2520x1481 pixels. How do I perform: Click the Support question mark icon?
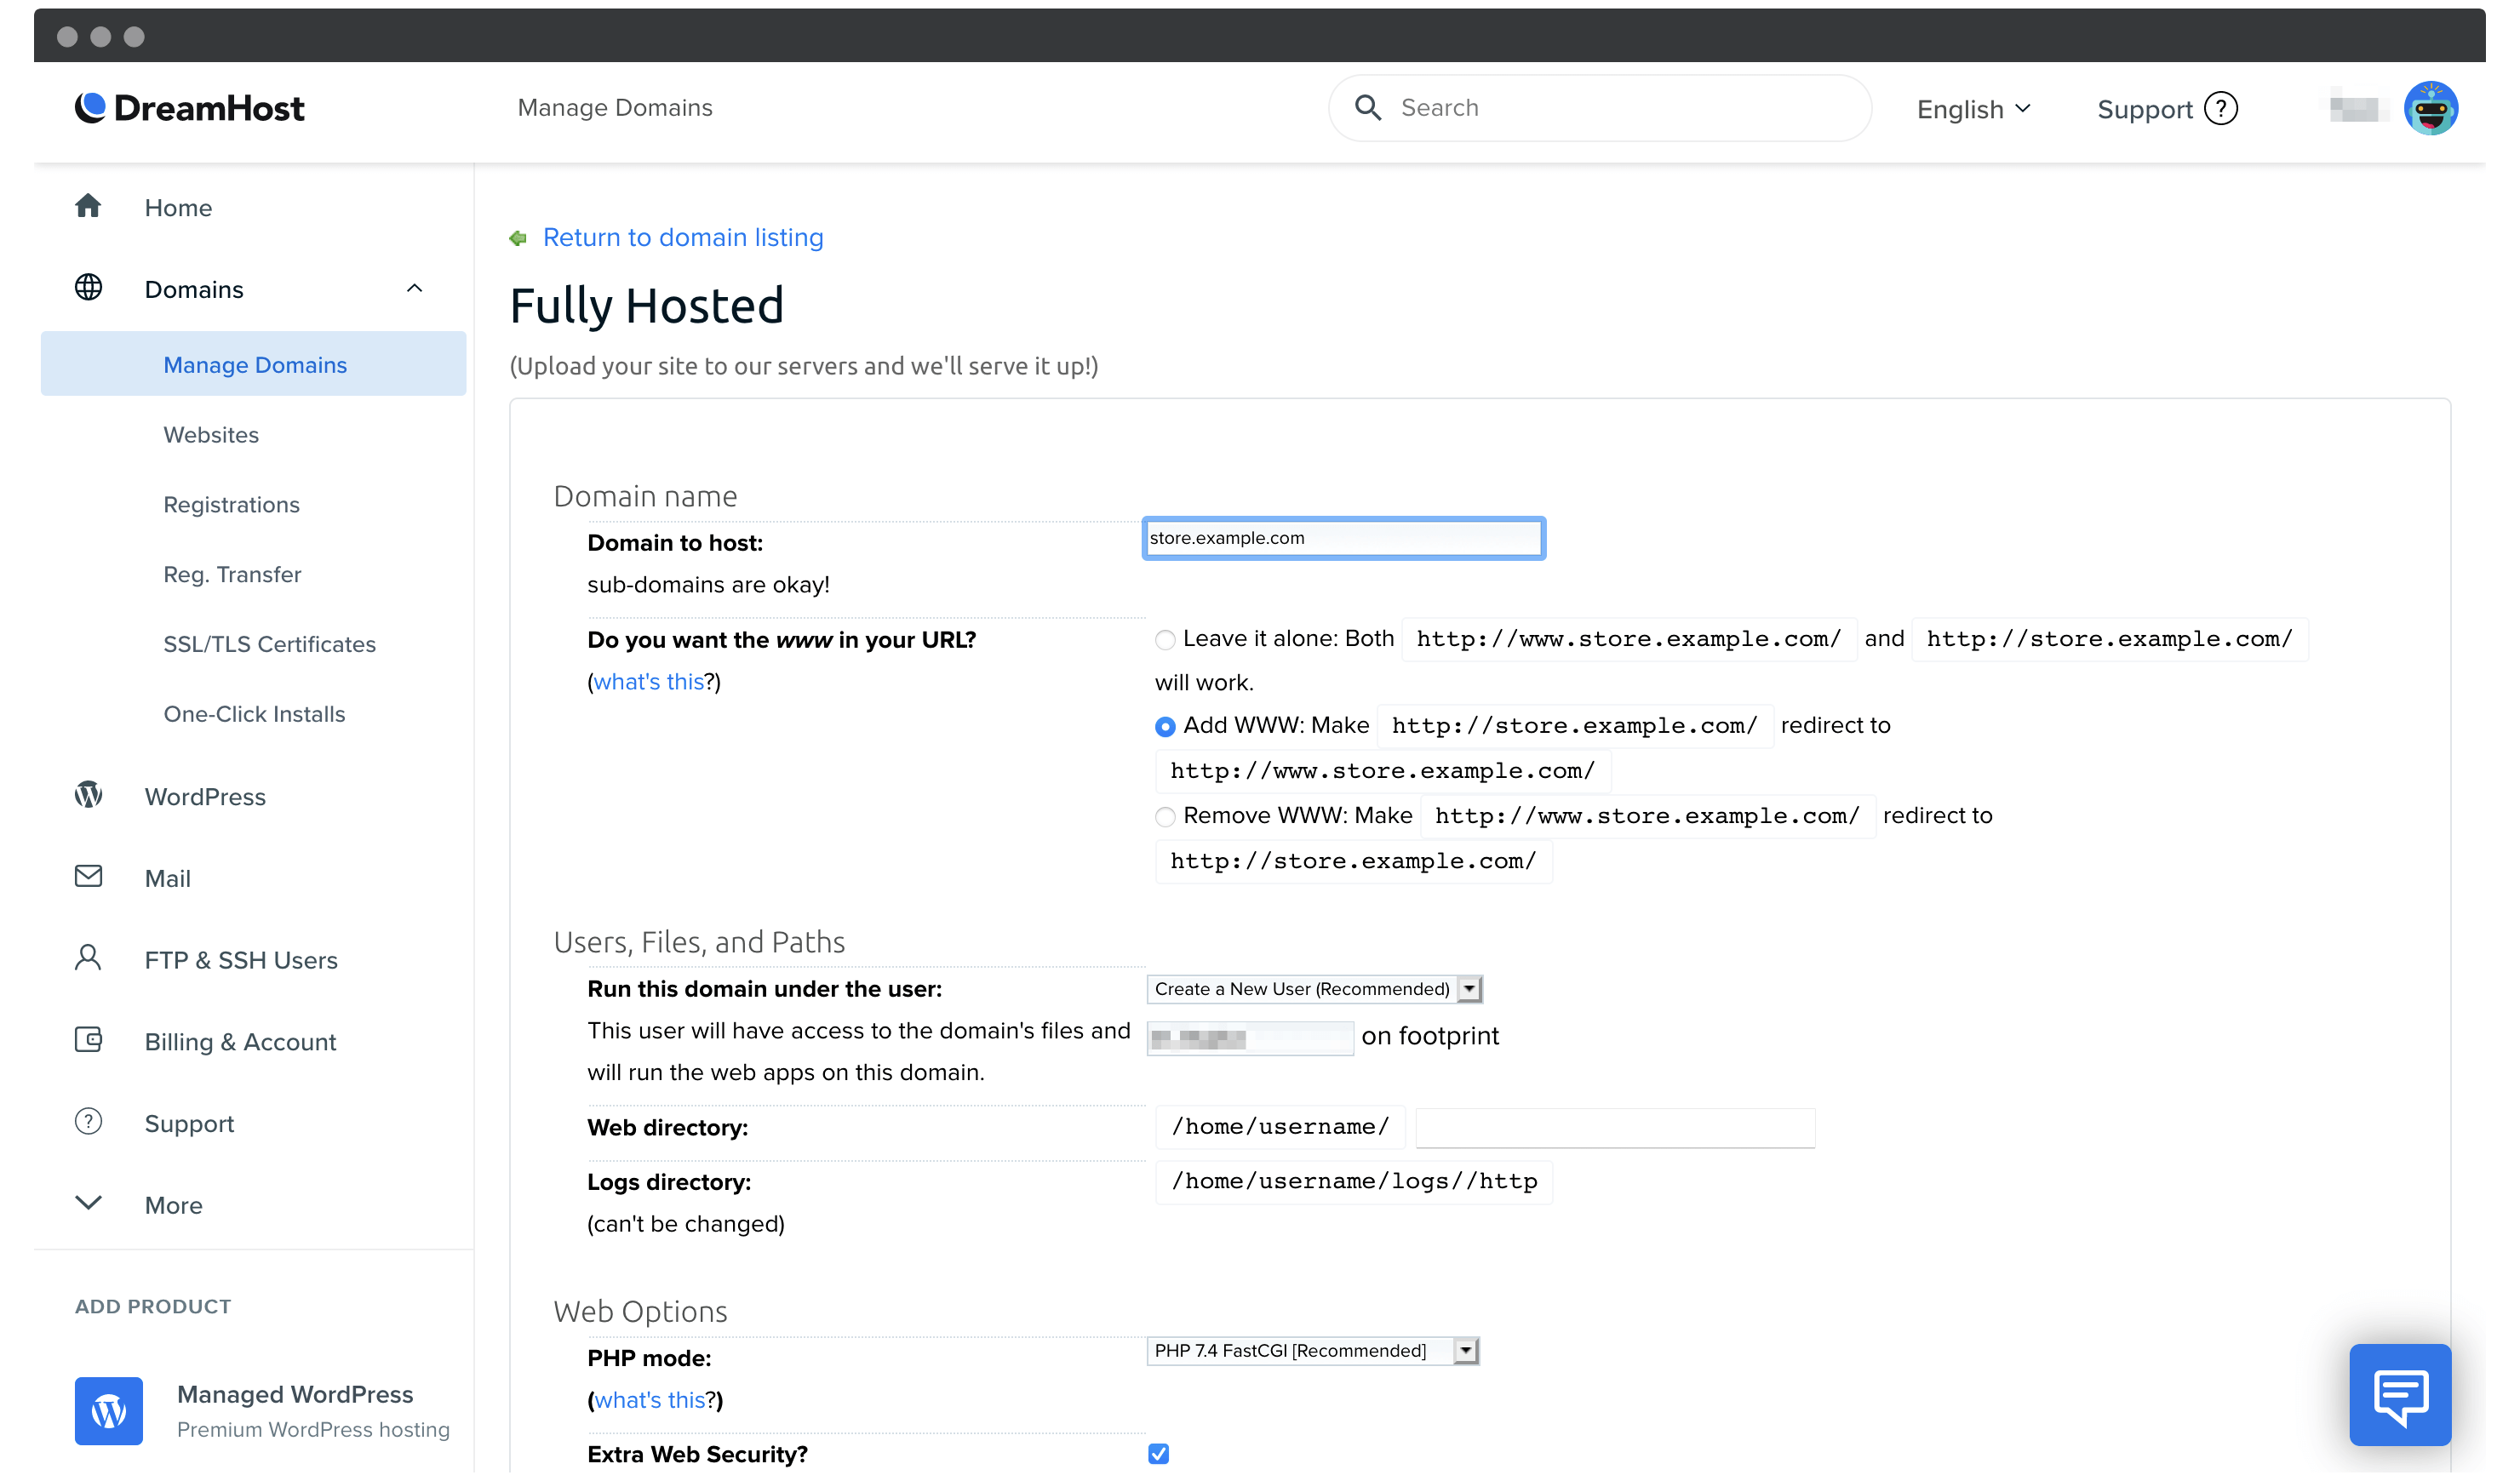click(x=2225, y=107)
